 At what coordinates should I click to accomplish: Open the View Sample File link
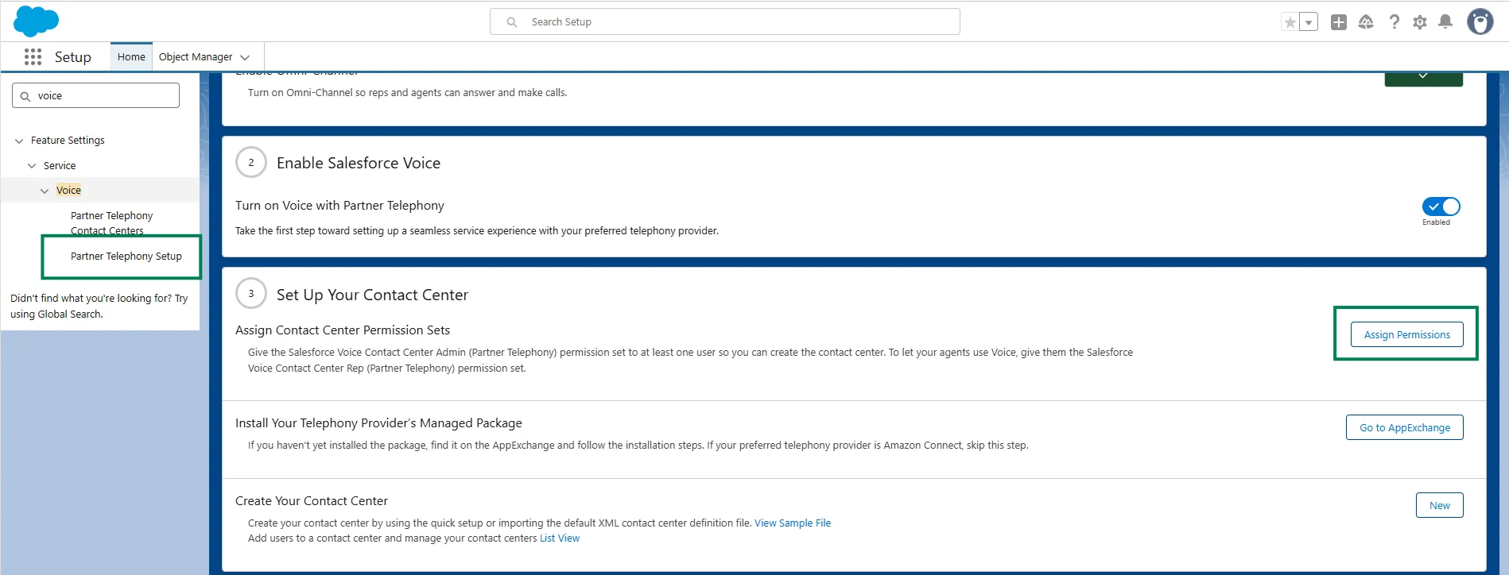[x=793, y=523]
